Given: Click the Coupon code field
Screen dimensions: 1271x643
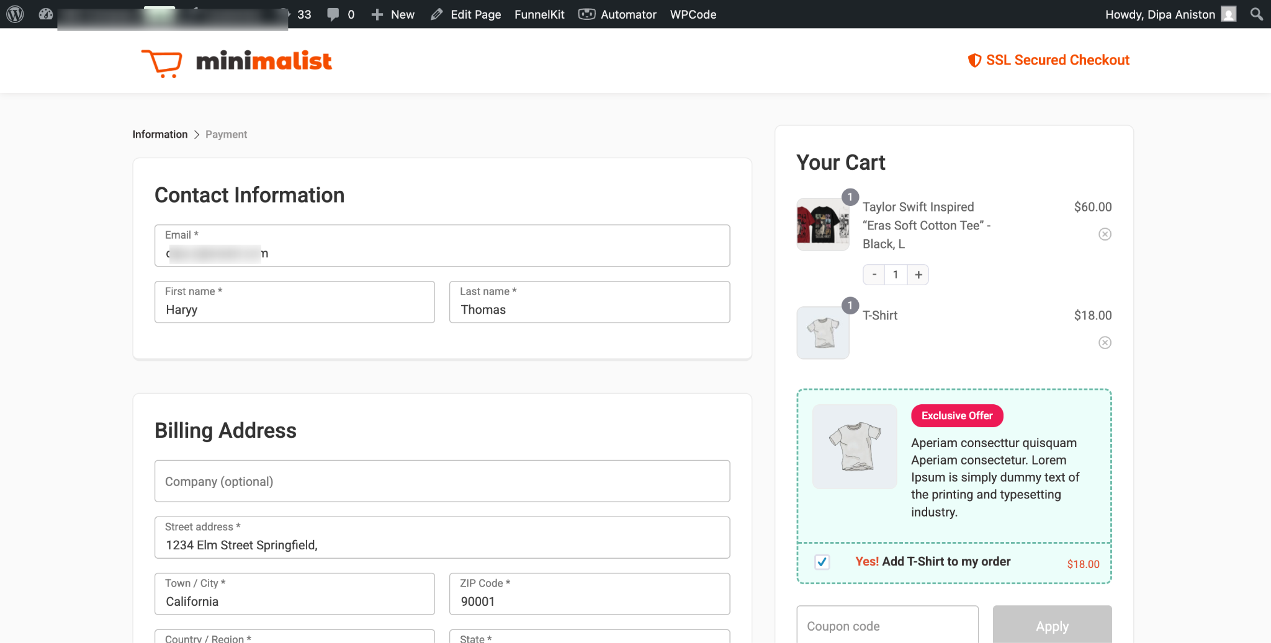Looking at the screenshot, I should [x=887, y=624].
